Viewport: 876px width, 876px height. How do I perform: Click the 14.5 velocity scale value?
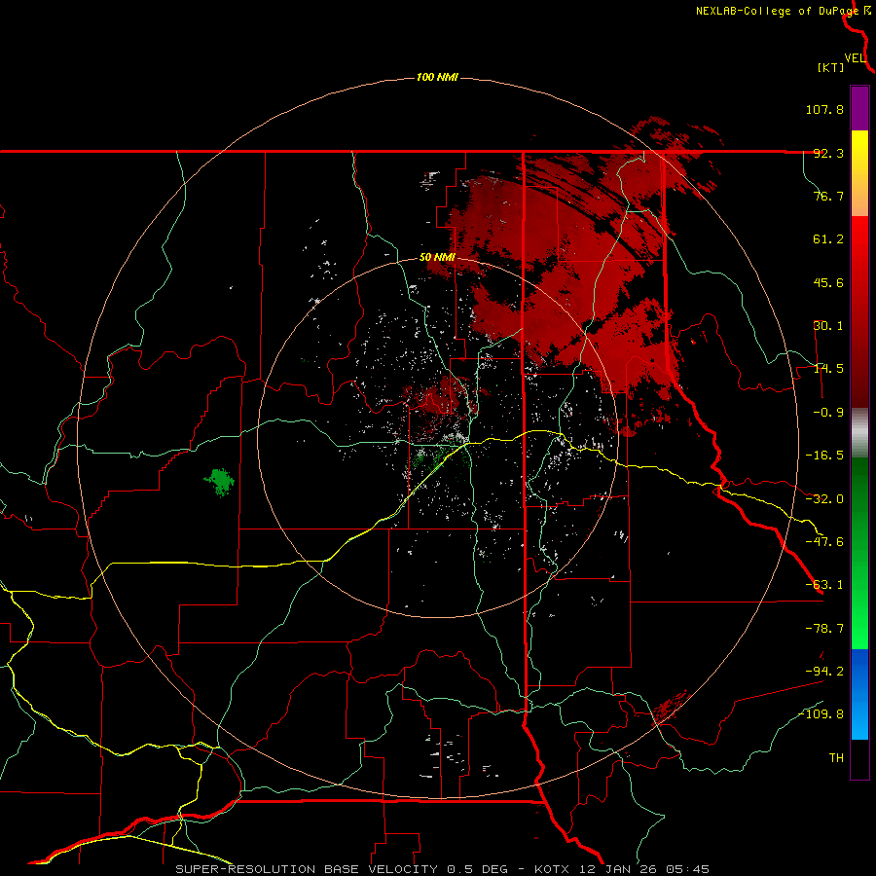[828, 369]
